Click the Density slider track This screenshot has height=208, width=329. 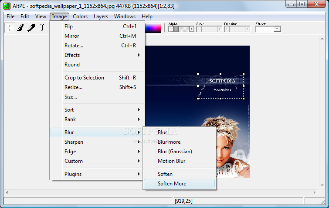(237, 29)
